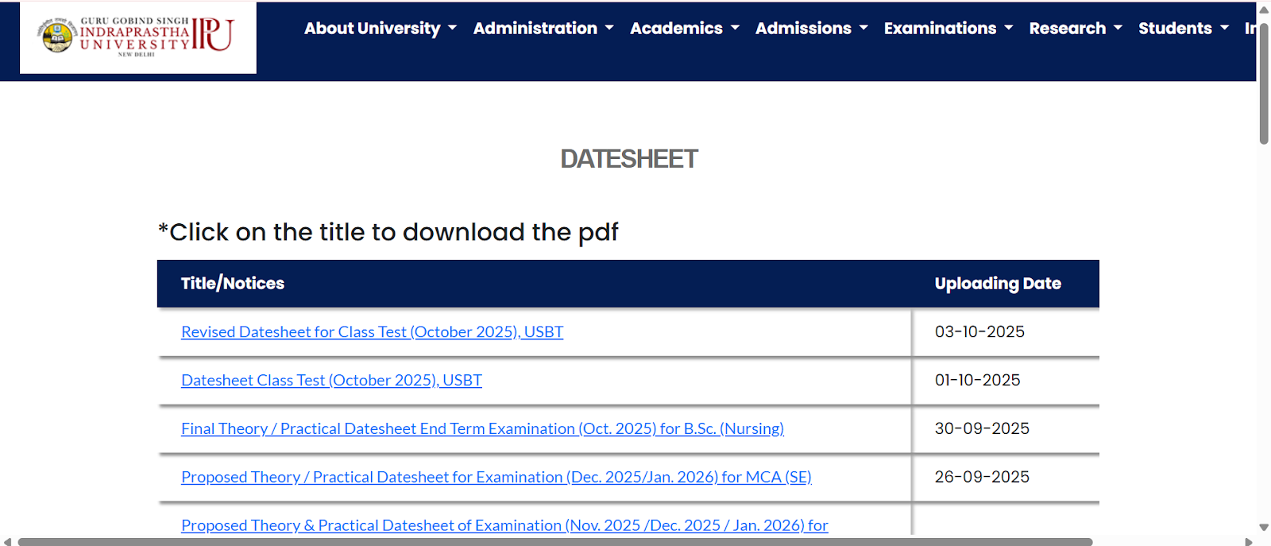Screen dimensions: 1271x546
Task: Click the horizontal scrollbar at the bottom
Action: pos(556,541)
